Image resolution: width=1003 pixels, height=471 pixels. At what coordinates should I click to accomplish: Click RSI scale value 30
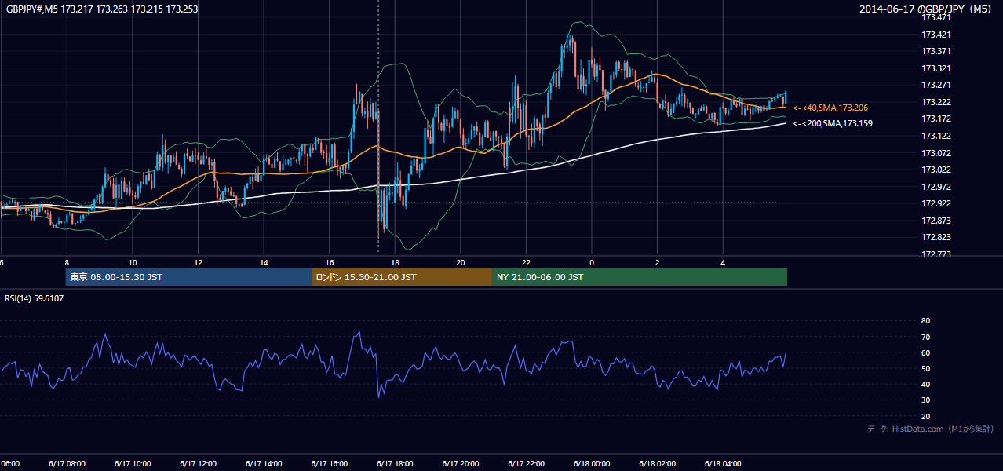tap(925, 400)
